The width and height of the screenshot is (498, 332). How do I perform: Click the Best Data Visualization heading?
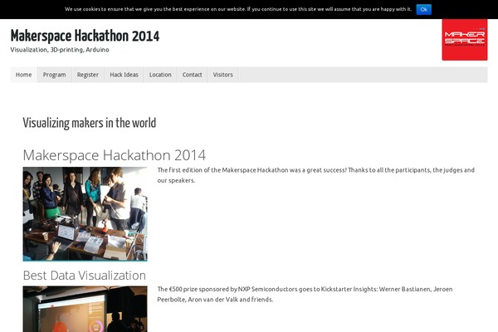[84, 275]
